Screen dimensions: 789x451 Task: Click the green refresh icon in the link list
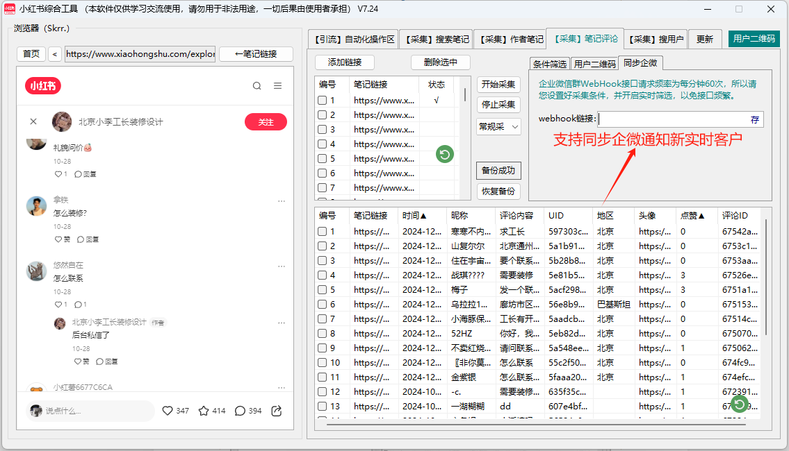coord(444,154)
